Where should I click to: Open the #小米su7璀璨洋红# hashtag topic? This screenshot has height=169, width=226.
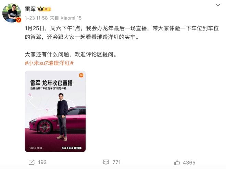[49, 63]
